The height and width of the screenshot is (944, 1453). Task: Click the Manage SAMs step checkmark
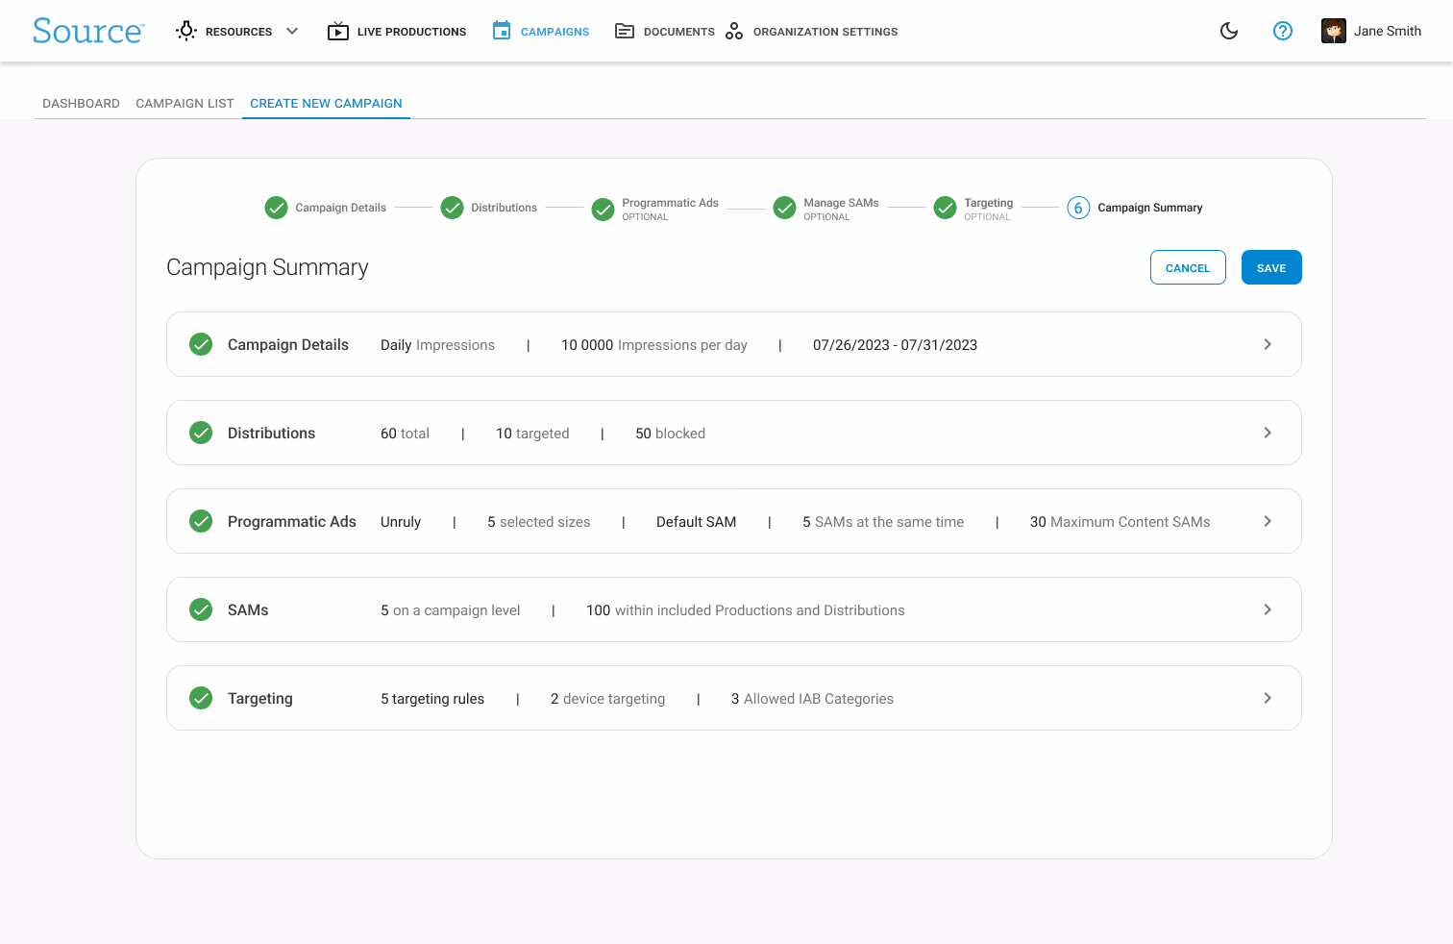(784, 208)
